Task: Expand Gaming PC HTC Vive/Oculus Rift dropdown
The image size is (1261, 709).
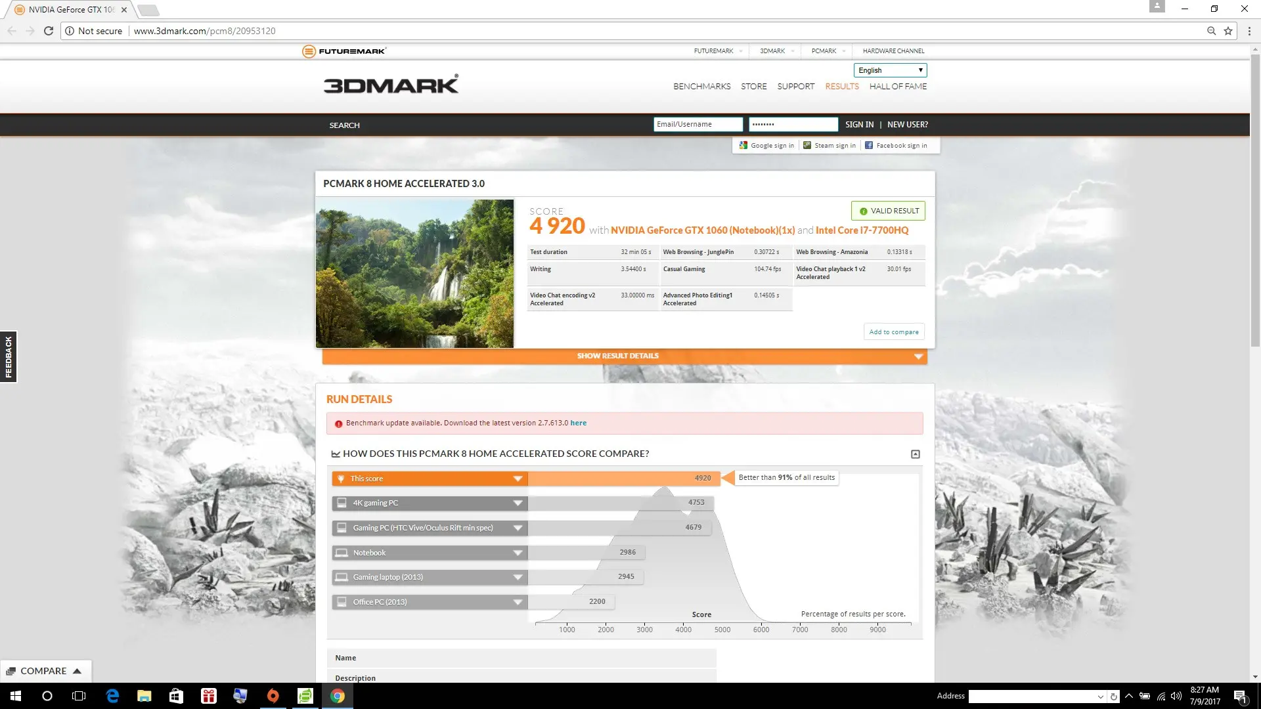Action: pos(518,528)
